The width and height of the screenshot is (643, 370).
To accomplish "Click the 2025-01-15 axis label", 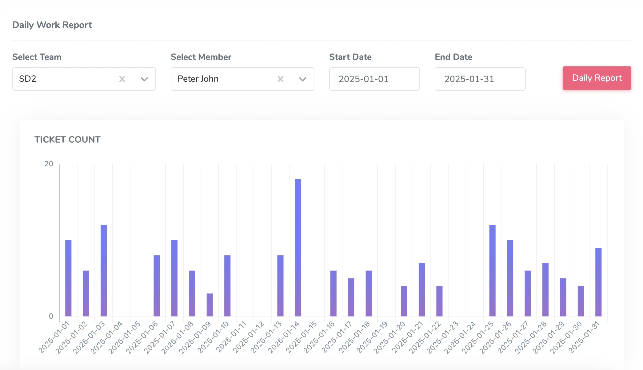I will [301, 337].
